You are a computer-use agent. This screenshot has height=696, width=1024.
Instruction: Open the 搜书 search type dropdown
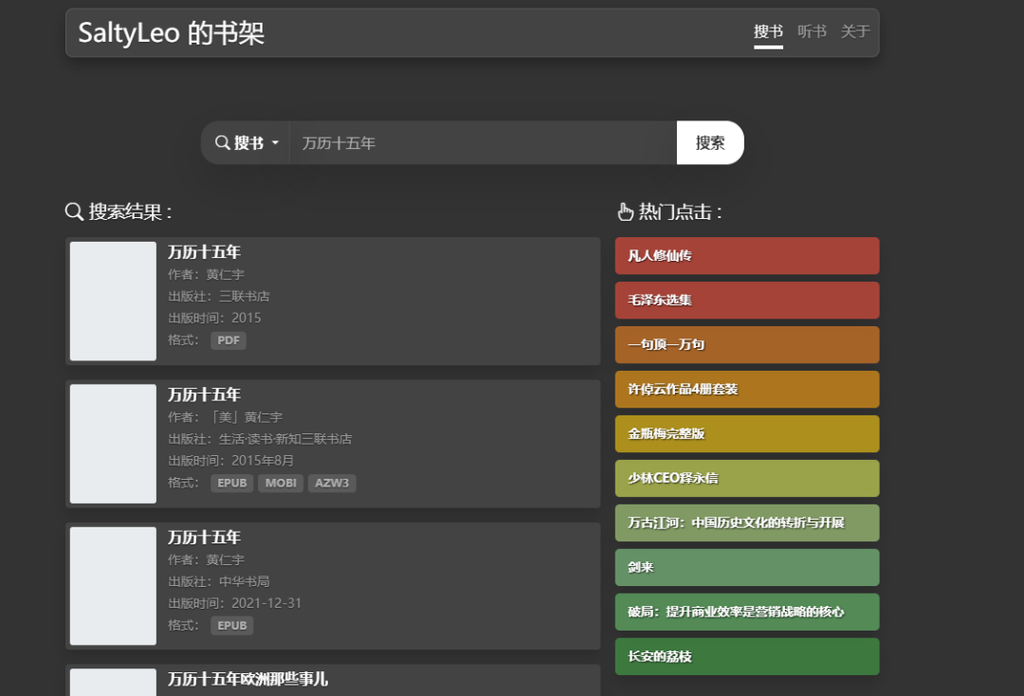(x=247, y=143)
